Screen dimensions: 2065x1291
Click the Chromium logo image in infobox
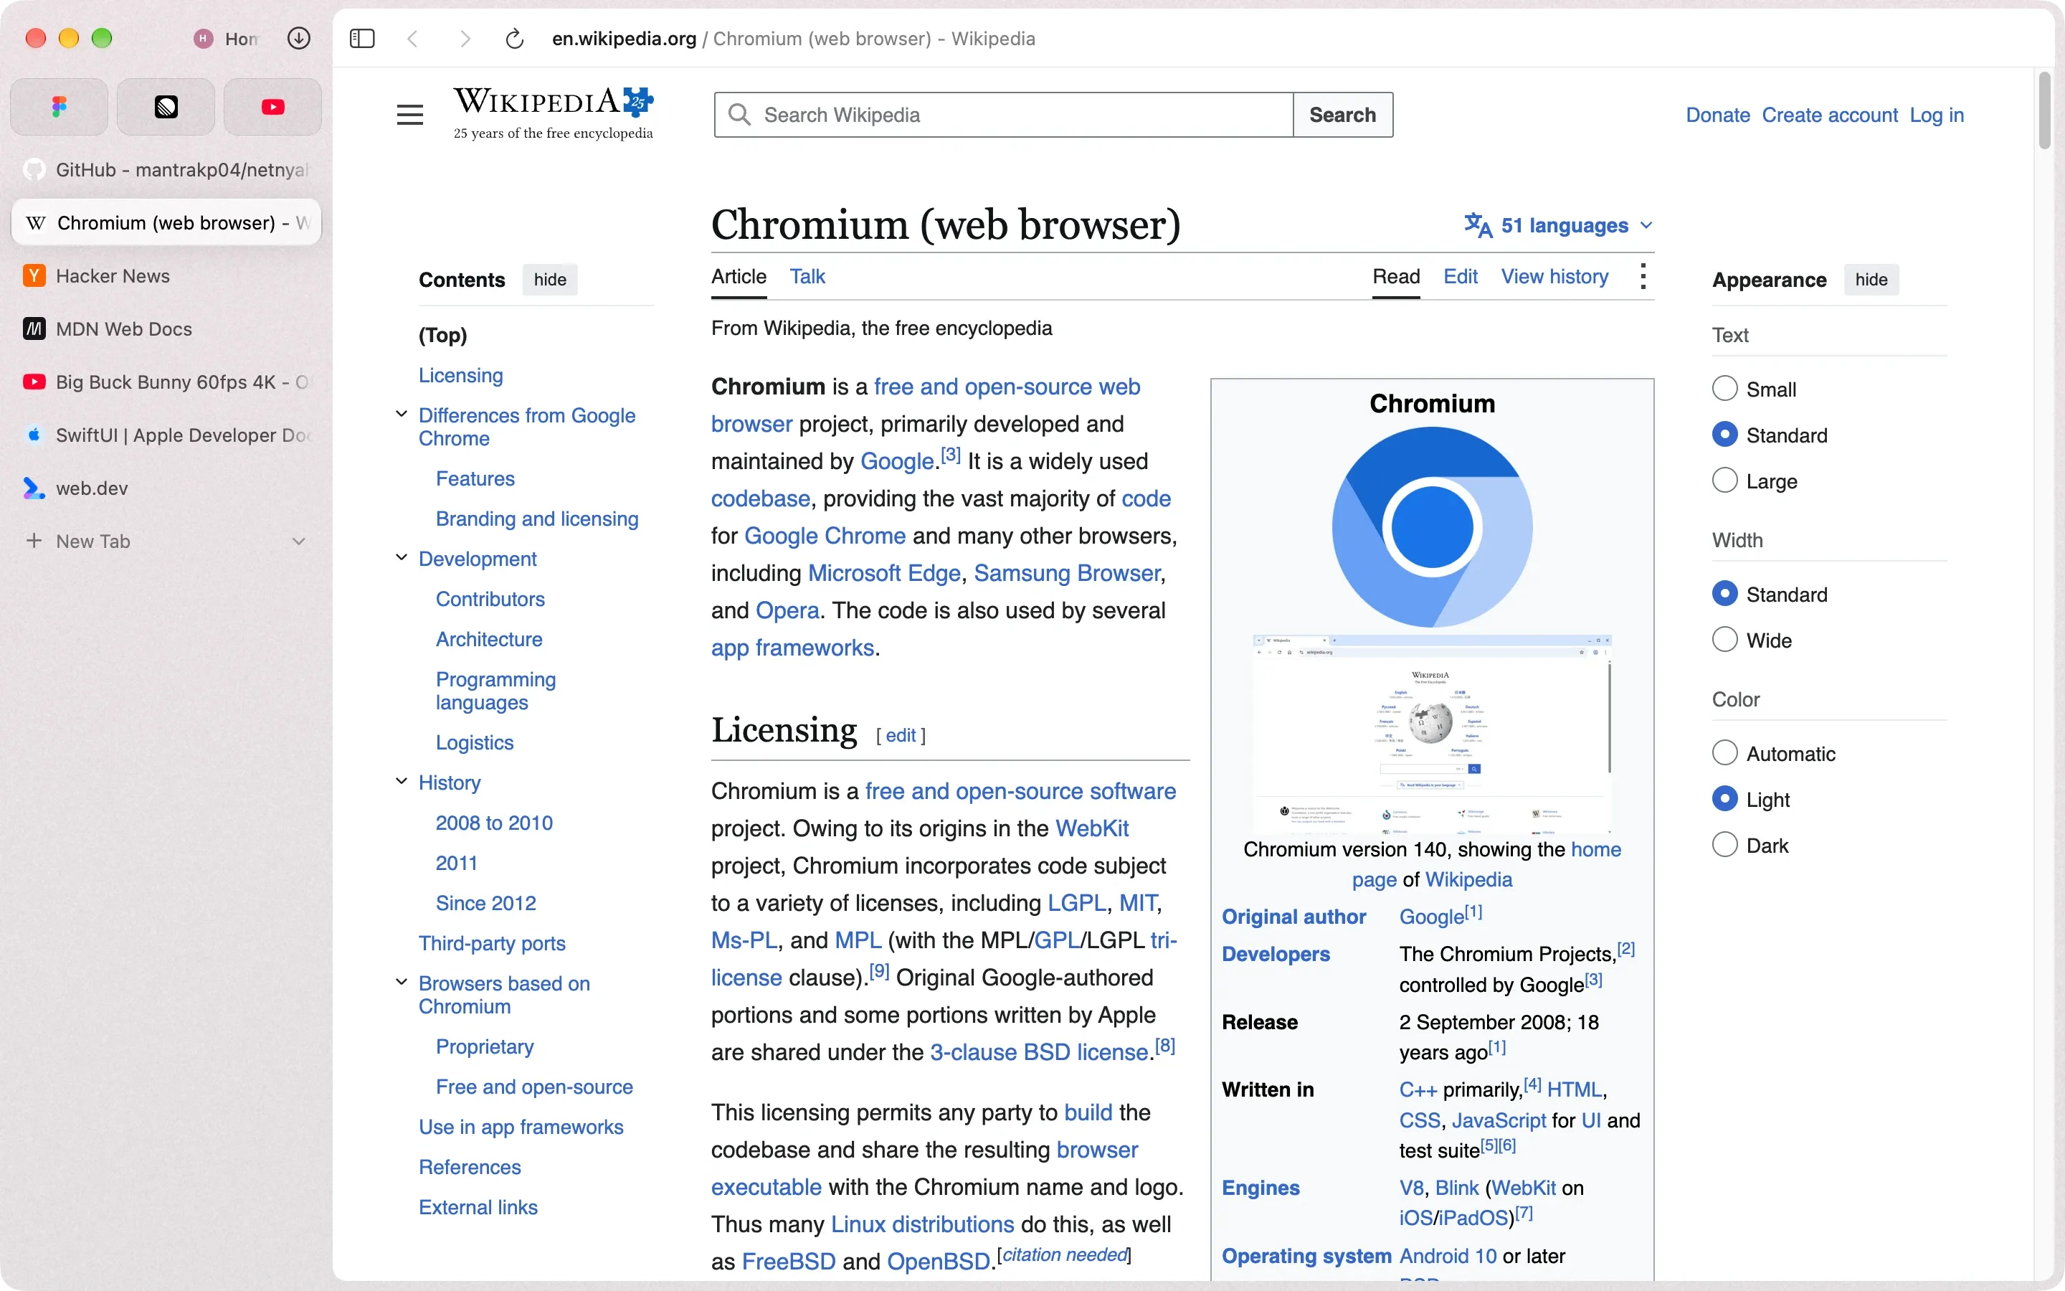point(1432,527)
